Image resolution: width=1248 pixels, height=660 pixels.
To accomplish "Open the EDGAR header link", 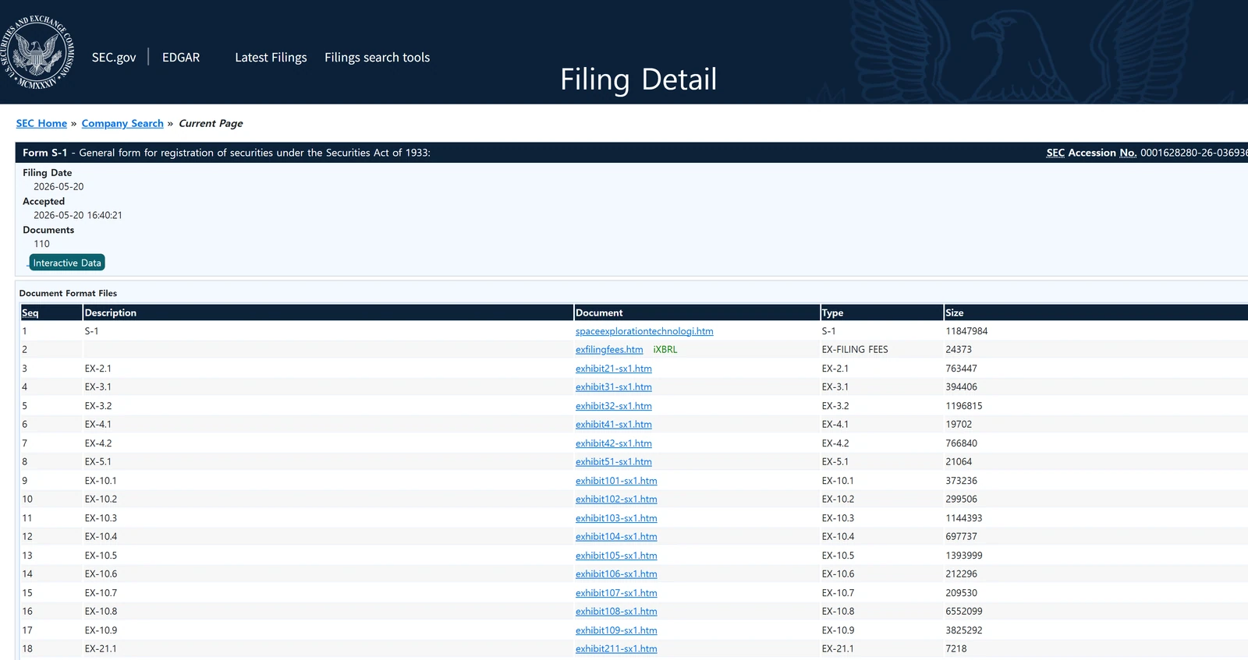I will click(x=181, y=58).
